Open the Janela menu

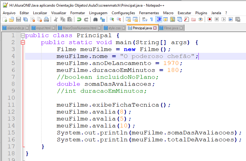tap(216, 13)
